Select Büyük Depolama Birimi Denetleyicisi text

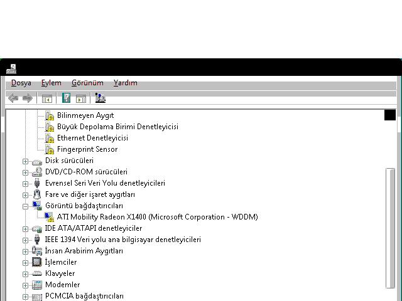pos(117,127)
